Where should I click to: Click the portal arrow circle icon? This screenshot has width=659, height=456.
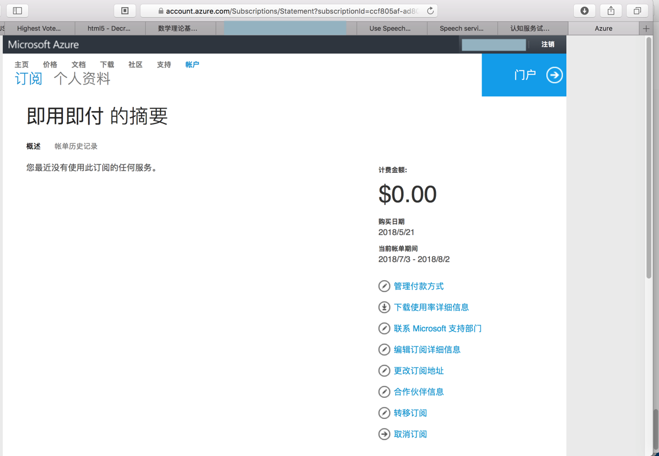[554, 75]
